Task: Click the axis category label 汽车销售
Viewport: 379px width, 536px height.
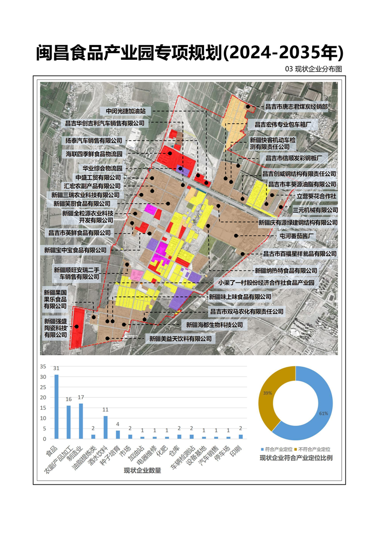Action: [x=209, y=455]
